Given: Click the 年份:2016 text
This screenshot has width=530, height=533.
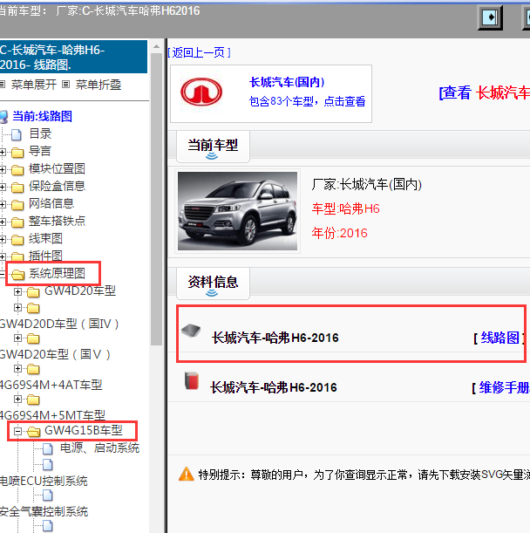Looking at the screenshot, I should click(339, 233).
